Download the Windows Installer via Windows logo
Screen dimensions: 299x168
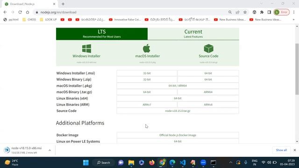(x=86, y=49)
